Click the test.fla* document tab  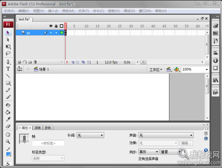pyautogui.click(x=24, y=19)
